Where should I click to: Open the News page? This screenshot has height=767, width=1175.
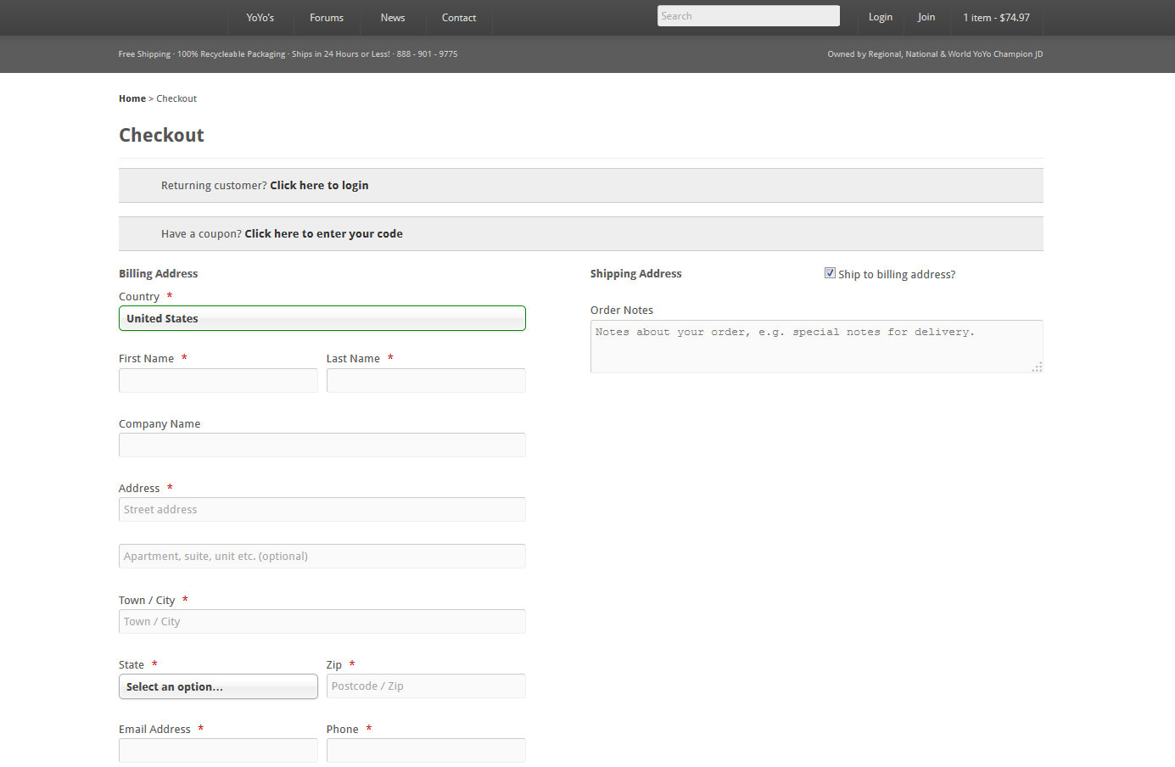(392, 18)
